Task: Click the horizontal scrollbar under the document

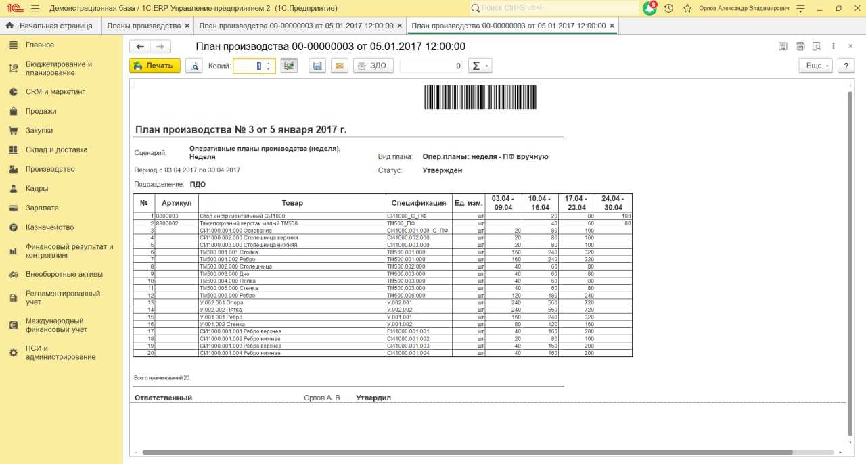Action: point(467,452)
